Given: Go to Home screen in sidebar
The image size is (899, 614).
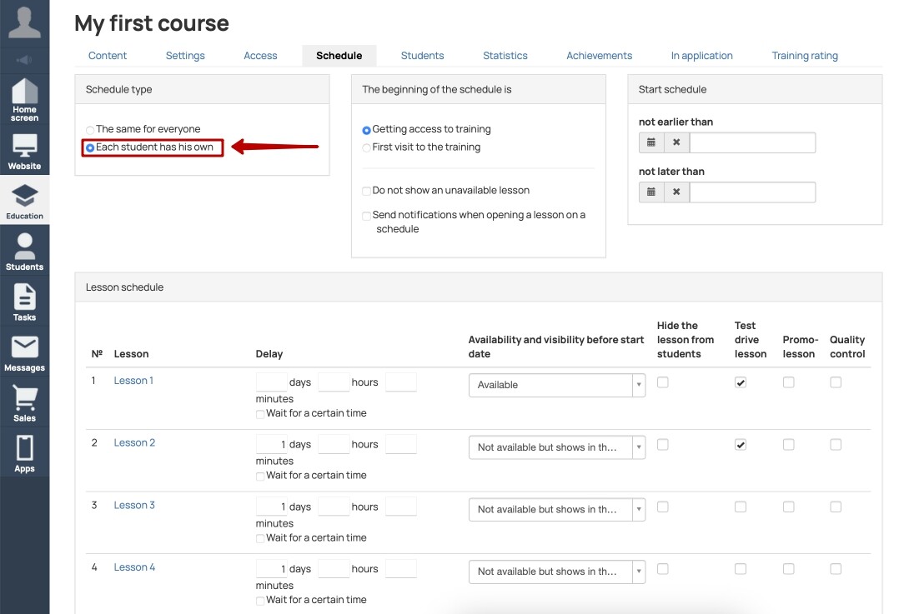Looking at the screenshot, I should pos(25,100).
